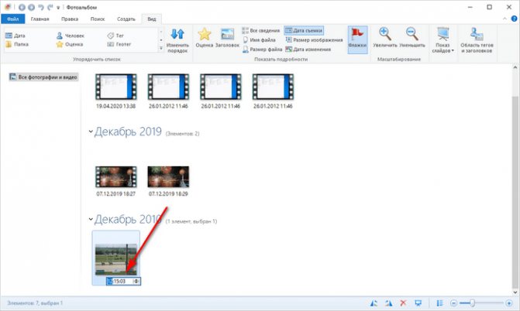The image size is (520, 311).
Task: Rotate right using the status bar icon
Action: [389, 303]
